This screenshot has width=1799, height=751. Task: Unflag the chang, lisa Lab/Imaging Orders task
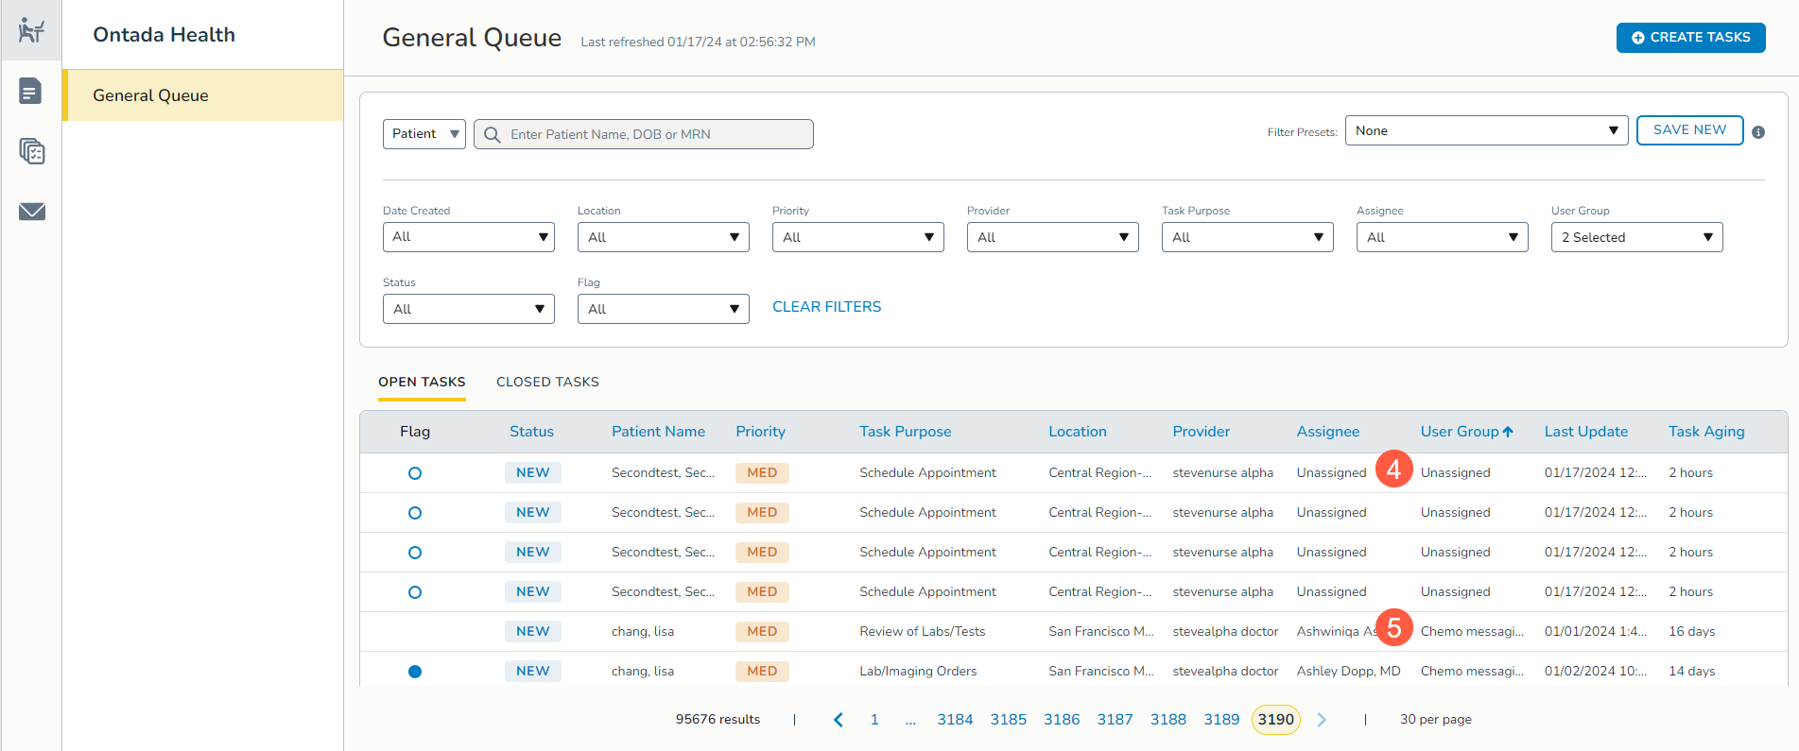tap(414, 672)
